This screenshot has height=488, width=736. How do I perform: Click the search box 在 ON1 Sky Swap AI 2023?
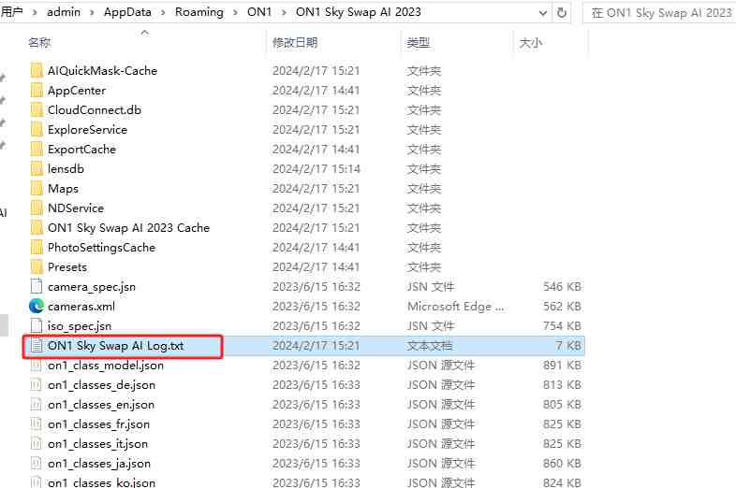pos(659,13)
